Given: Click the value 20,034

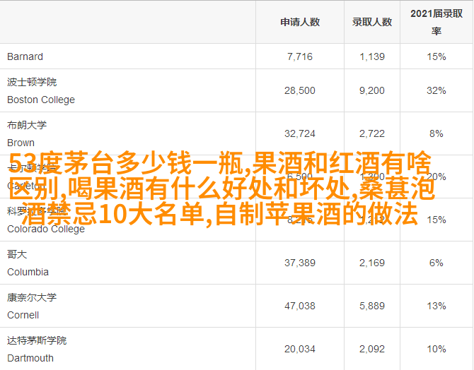Looking at the screenshot, I should pos(300,350).
